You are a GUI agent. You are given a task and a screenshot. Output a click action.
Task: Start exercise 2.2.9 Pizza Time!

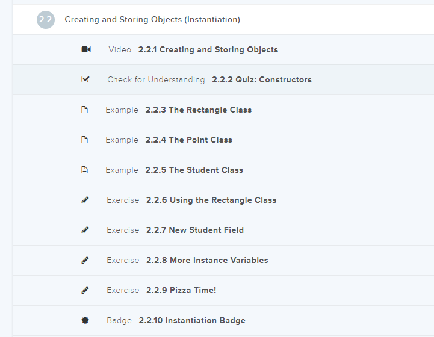coord(181,290)
